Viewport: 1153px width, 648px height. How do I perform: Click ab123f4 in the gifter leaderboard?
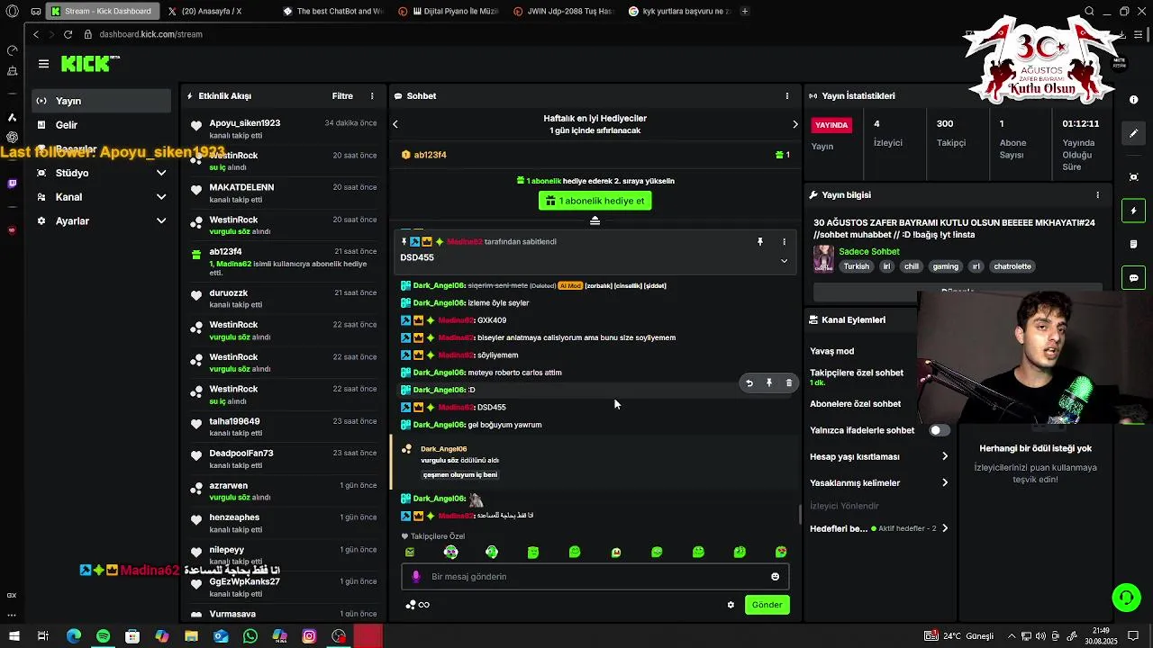coord(431,155)
